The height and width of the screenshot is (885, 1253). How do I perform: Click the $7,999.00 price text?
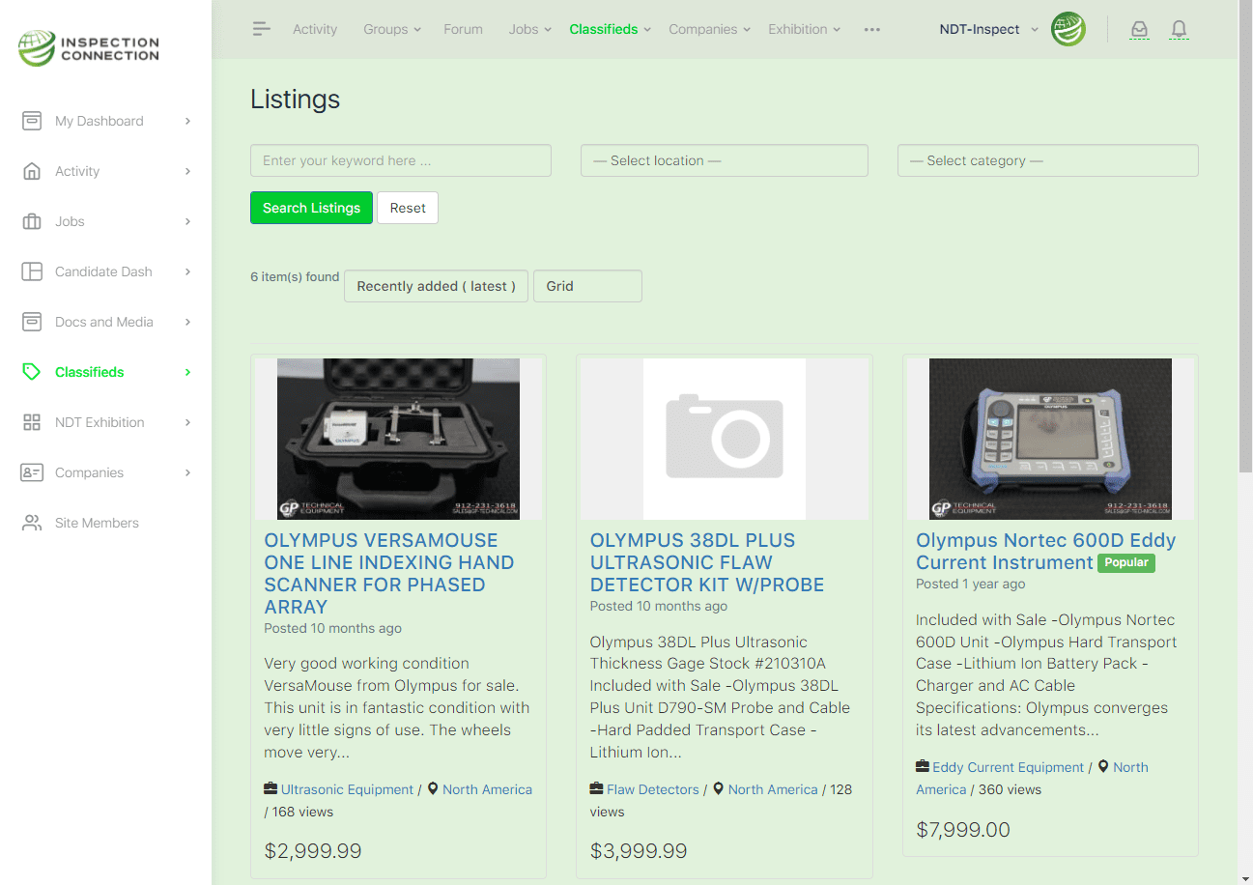963,829
